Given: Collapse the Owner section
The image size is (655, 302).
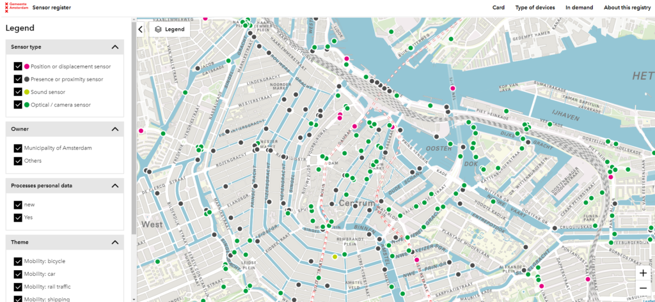Looking at the screenshot, I should (x=114, y=129).
